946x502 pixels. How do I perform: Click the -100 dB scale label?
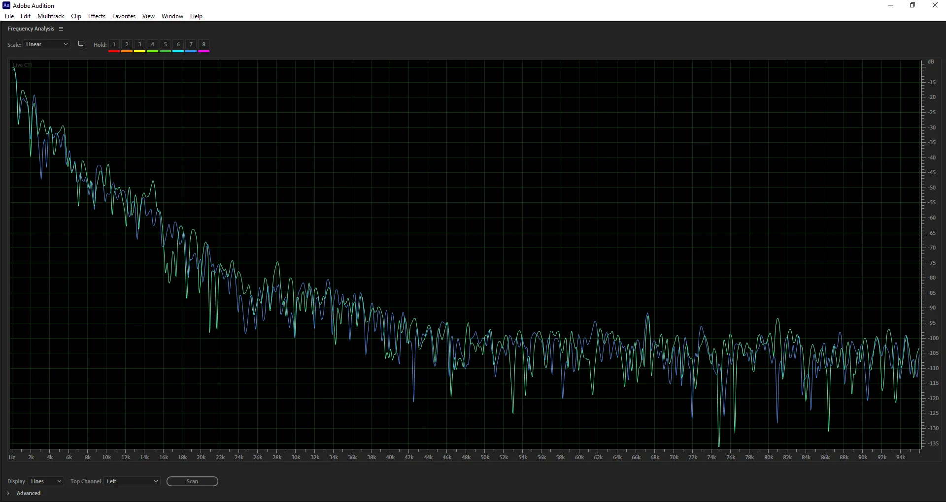point(933,338)
